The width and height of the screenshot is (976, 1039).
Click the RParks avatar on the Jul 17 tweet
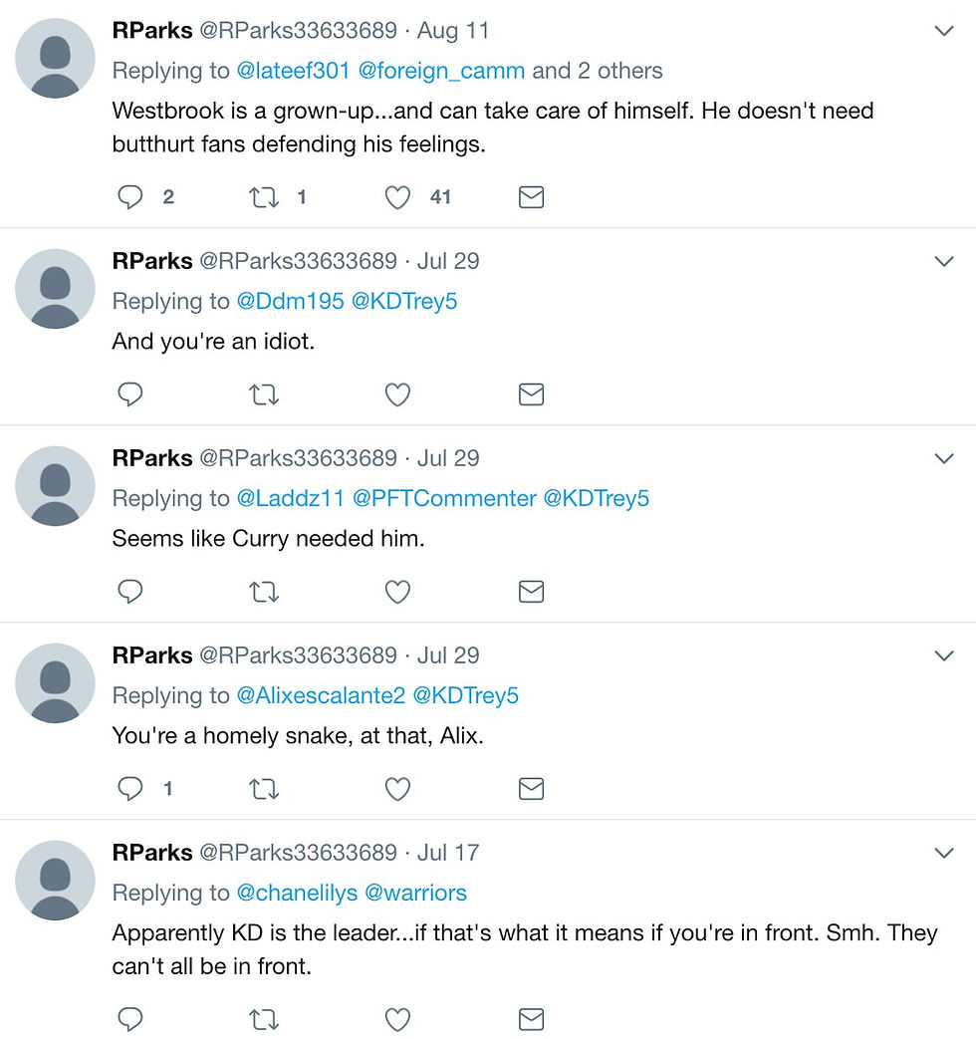click(x=55, y=881)
